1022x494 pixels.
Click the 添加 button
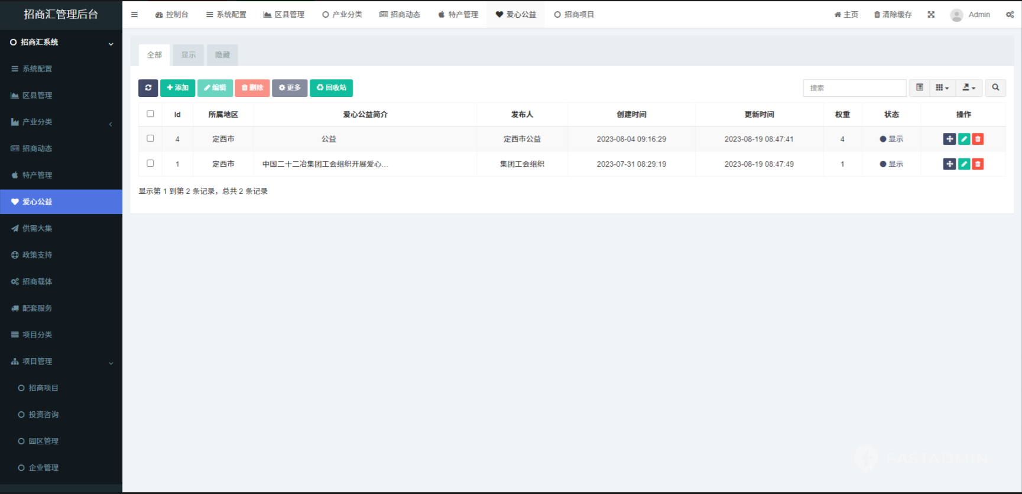(x=177, y=87)
